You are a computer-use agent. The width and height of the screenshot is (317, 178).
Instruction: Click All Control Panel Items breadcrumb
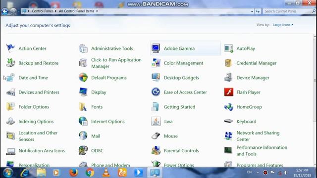point(76,11)
